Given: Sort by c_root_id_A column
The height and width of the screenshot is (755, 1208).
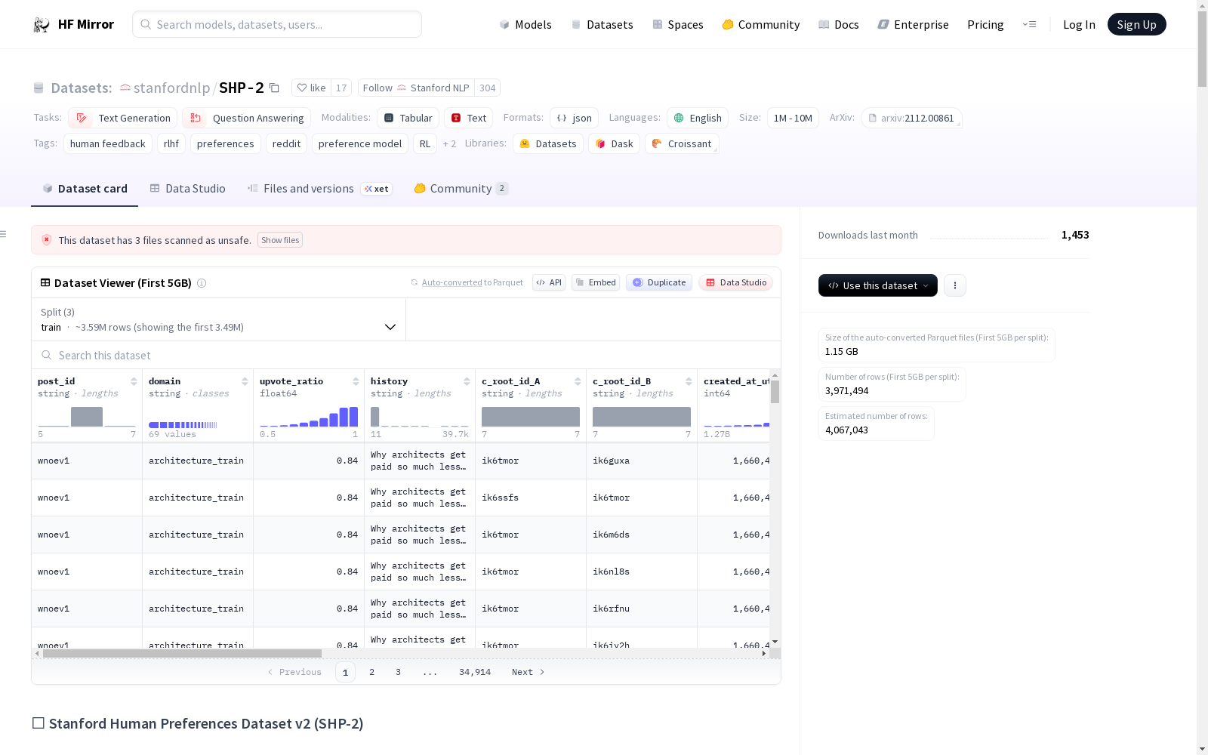Looking at the screenshot, I should tap(578, 381).
